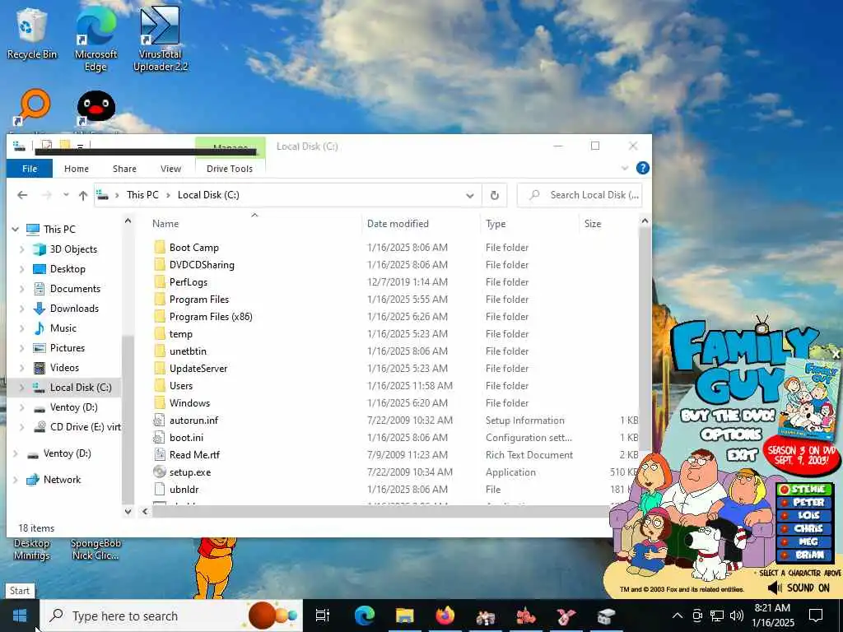
Task: Switch to the View ribbon tab
Action: point(170,169)
